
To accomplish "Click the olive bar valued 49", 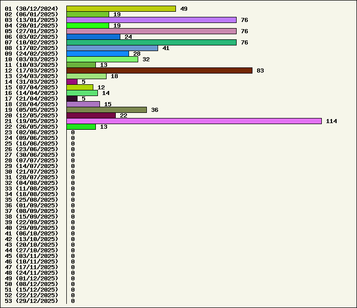I will click(121, 9).
